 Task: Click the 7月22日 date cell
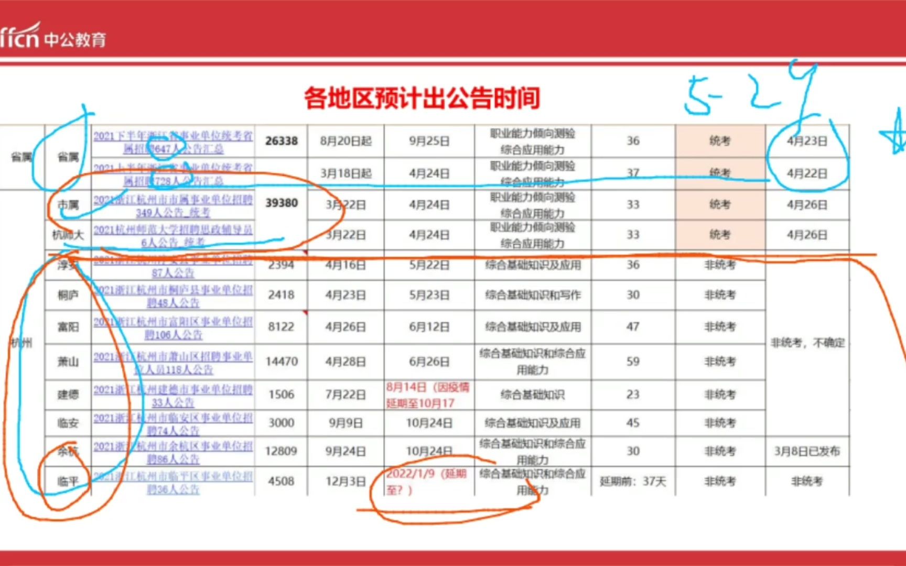tap(346, 395)
